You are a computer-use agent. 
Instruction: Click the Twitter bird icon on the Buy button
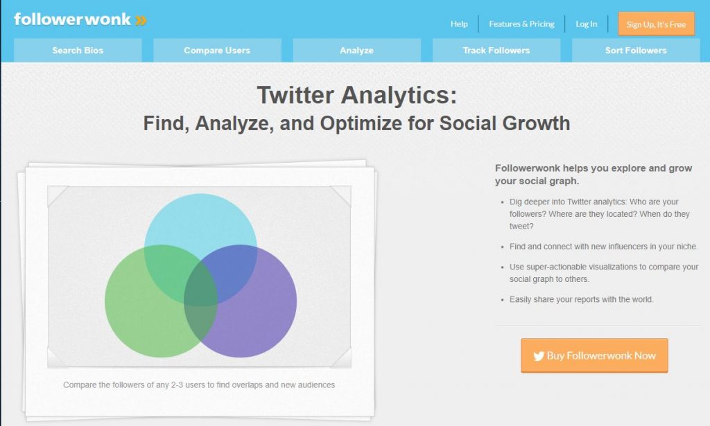tap(538, 356)
